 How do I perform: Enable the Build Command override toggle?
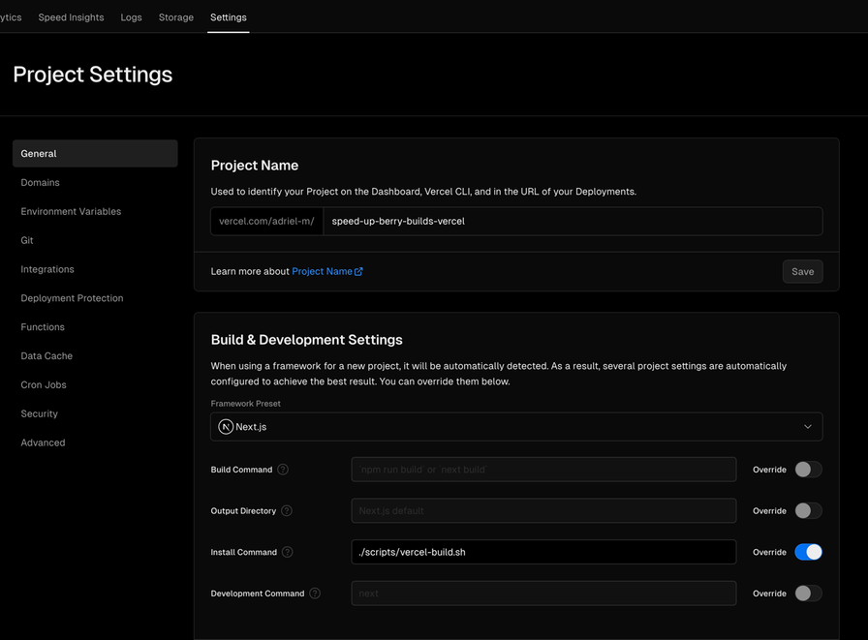[808, 469]
